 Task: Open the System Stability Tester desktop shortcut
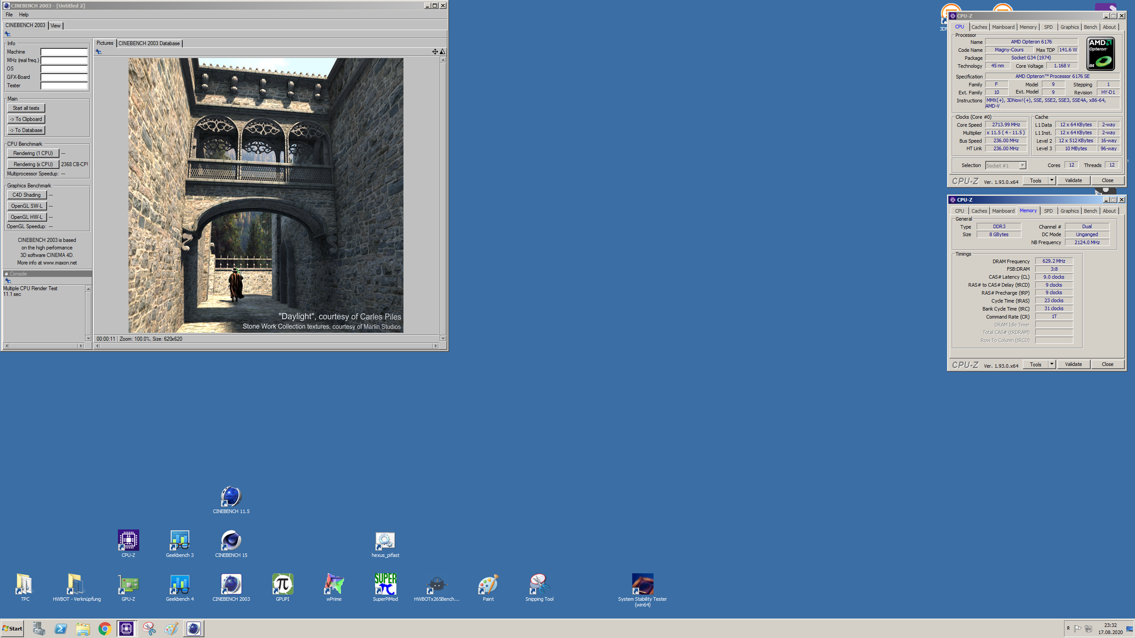[x=642, y=590]
